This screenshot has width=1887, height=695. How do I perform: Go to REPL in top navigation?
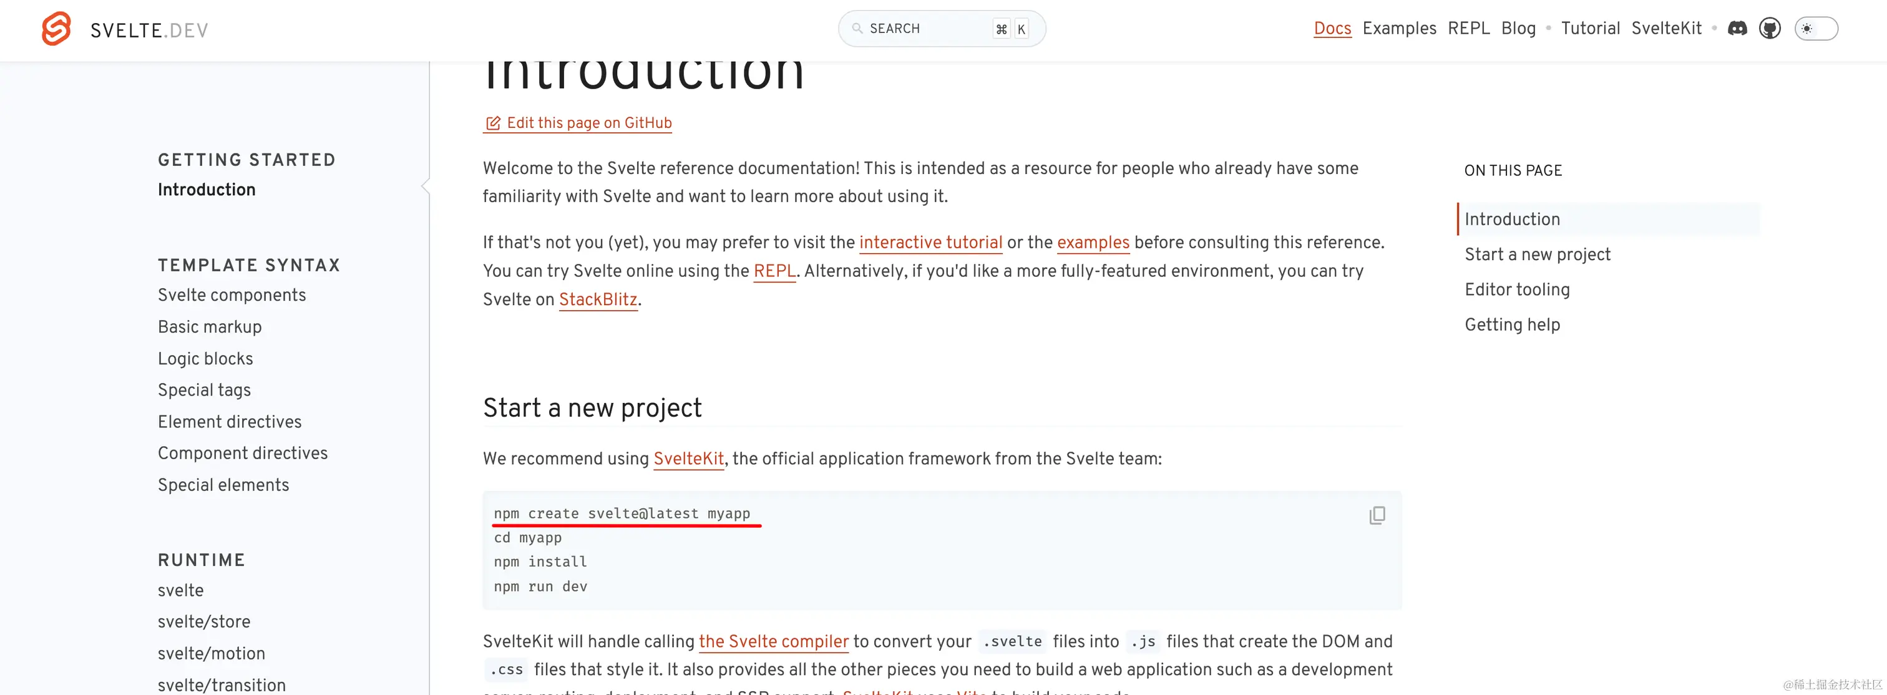1469,29
